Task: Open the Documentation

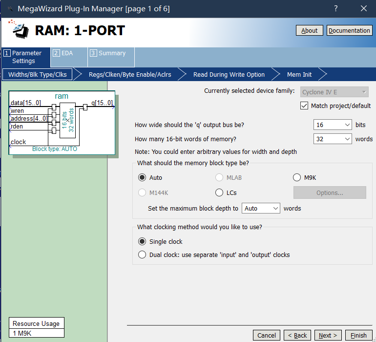Action: pos(349,30)
